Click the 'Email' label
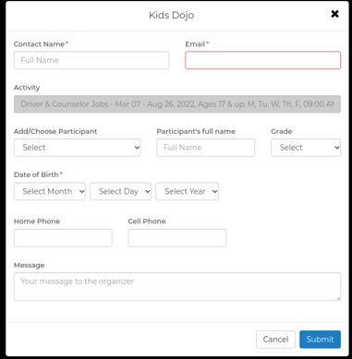The width and height of the screenshot is (352, 359). pos(195,44)
